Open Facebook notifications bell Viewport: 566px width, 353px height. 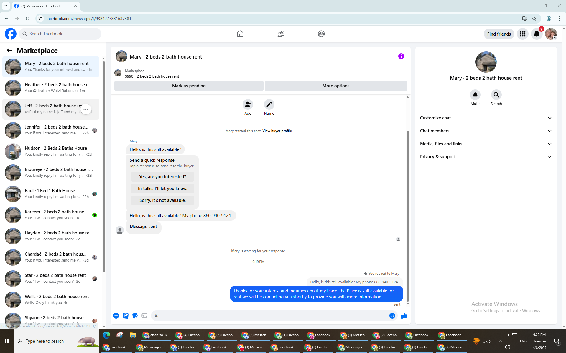click(x=537, y=34)
